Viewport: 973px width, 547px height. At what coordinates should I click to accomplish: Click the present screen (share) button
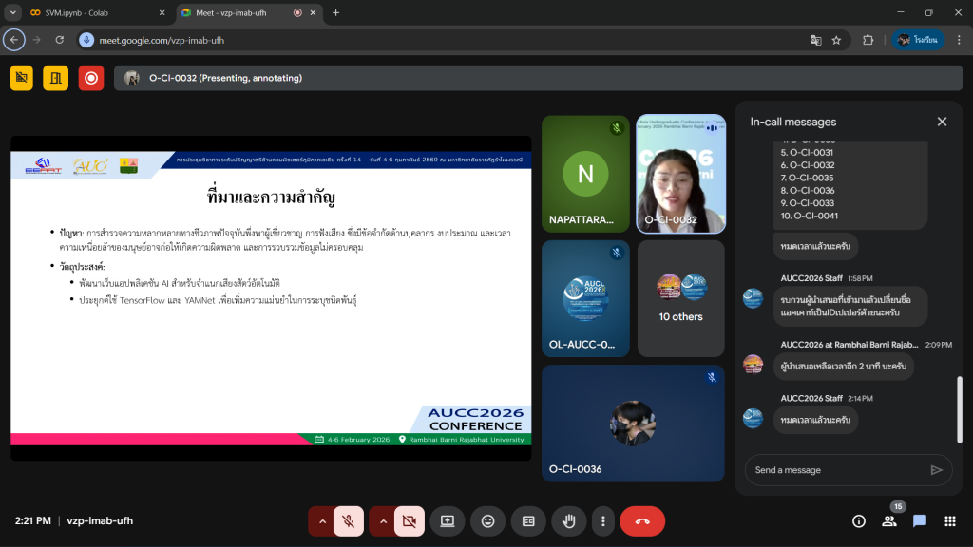[447, 520]
